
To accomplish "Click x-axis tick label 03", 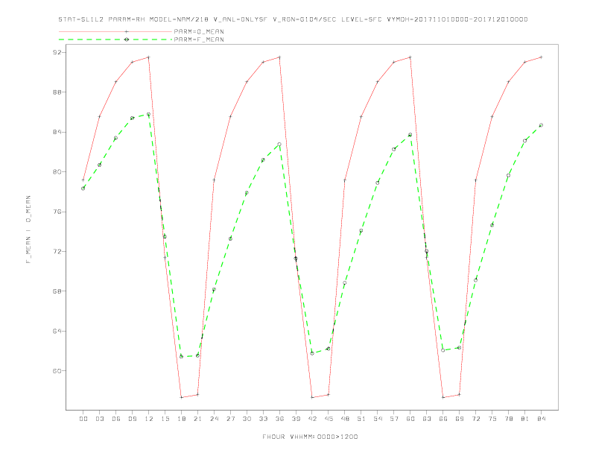I will (100, 419).
